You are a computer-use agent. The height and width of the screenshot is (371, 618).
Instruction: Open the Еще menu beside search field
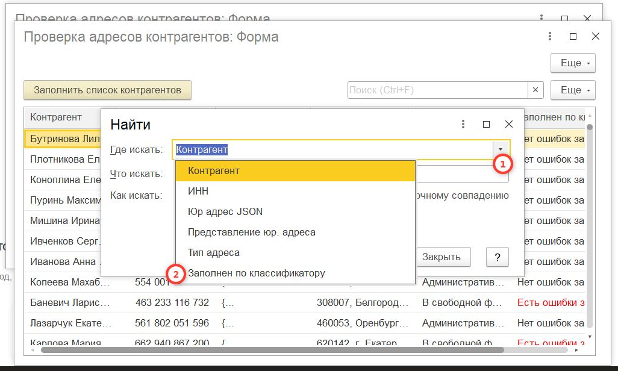[x=573, y=90]
